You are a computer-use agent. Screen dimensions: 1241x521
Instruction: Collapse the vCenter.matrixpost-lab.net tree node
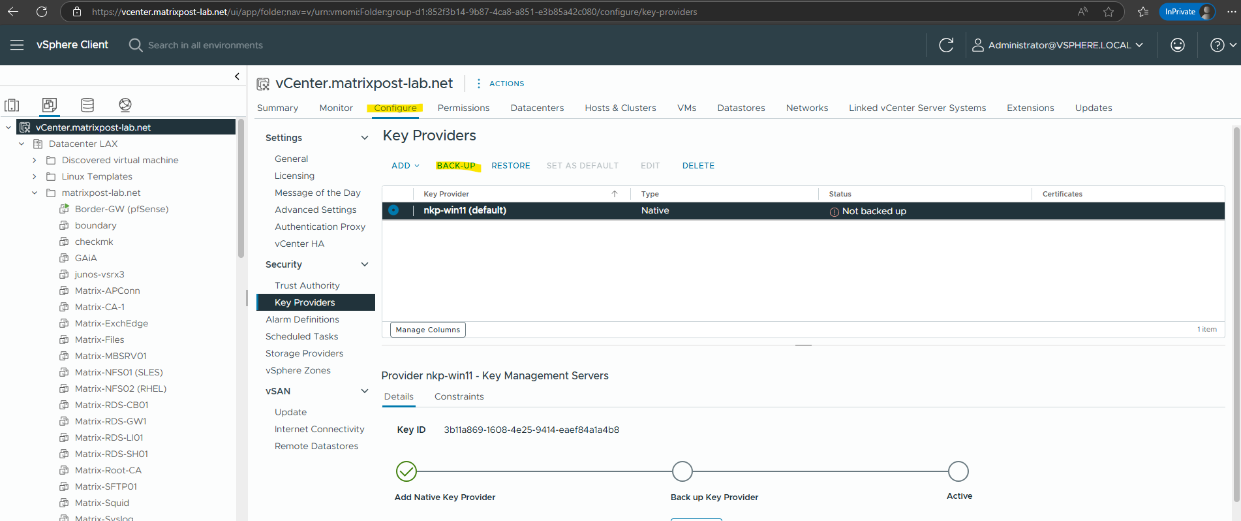click(8, 127)
